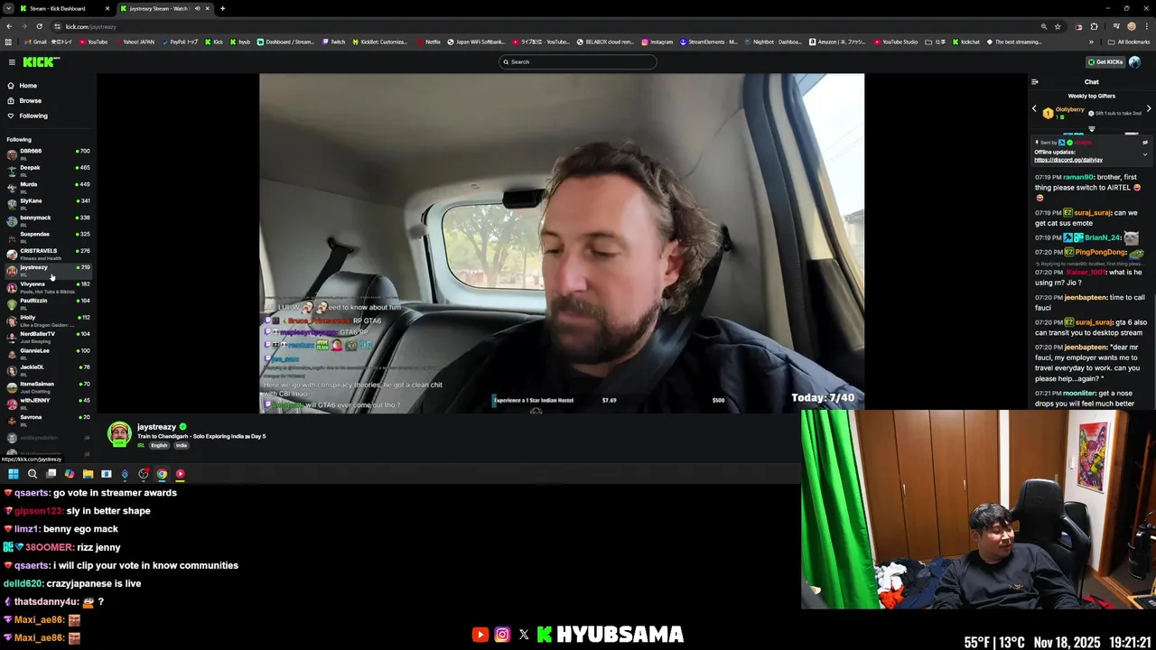Open Chrome tab search dropdown

(x=8, y=8)
